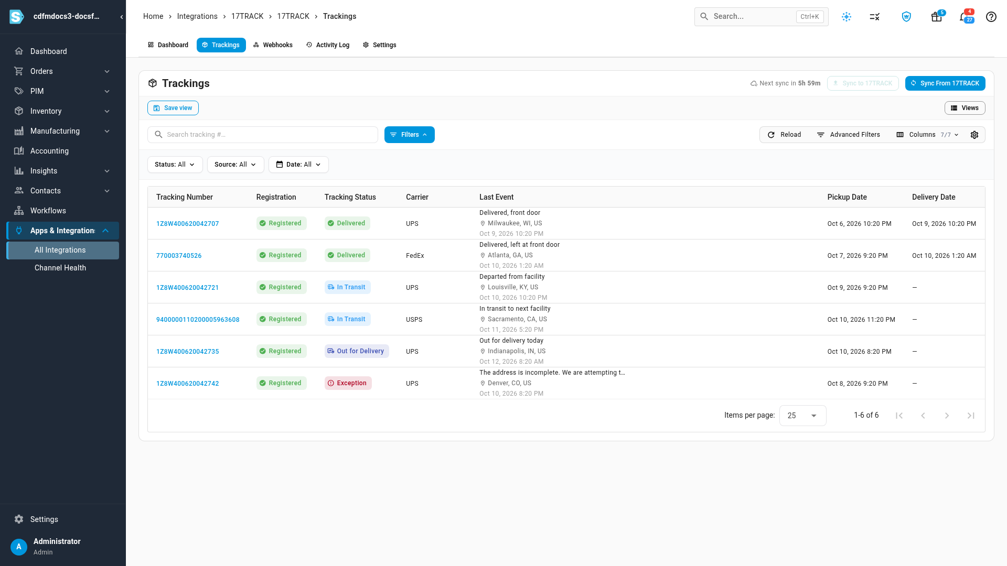Click inside the Search tracking # field

pyautogui.click(x=263, y=135)
